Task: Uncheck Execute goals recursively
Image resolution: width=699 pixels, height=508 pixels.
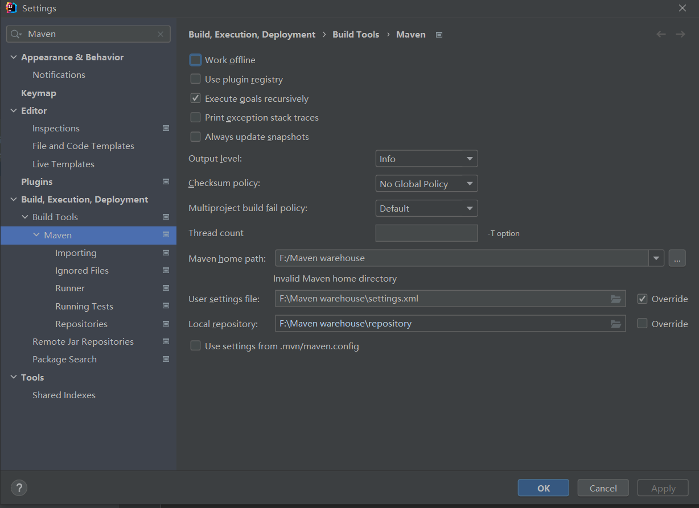Action: click(195, 98)
